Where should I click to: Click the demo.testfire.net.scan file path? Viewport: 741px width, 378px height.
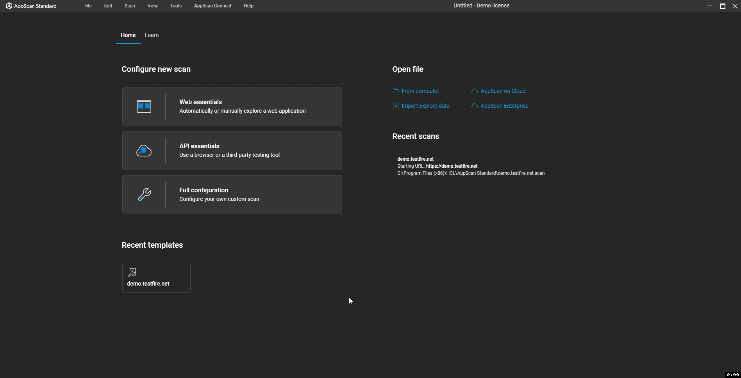[x=471, y=173]
